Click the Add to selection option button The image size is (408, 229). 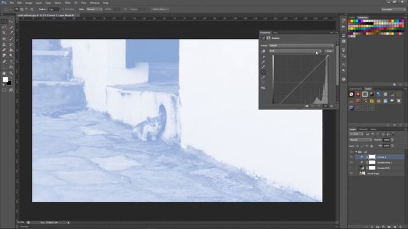click(22, 9)
